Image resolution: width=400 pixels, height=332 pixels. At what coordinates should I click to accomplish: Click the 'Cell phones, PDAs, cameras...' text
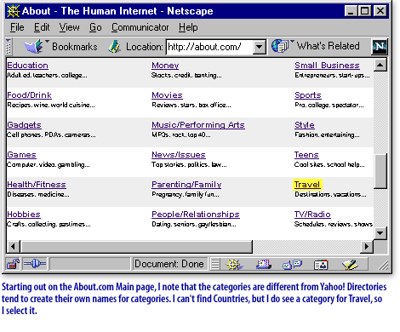[51, 135]
